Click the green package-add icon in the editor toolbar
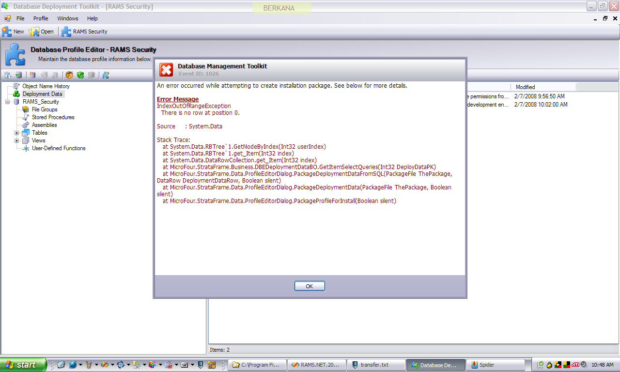 tap(80, 75)
